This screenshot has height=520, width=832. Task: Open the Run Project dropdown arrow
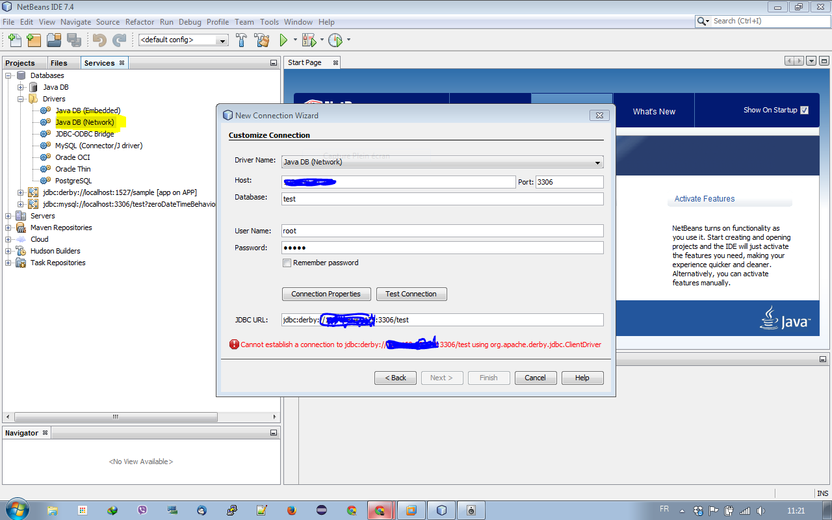coord(294,40)
